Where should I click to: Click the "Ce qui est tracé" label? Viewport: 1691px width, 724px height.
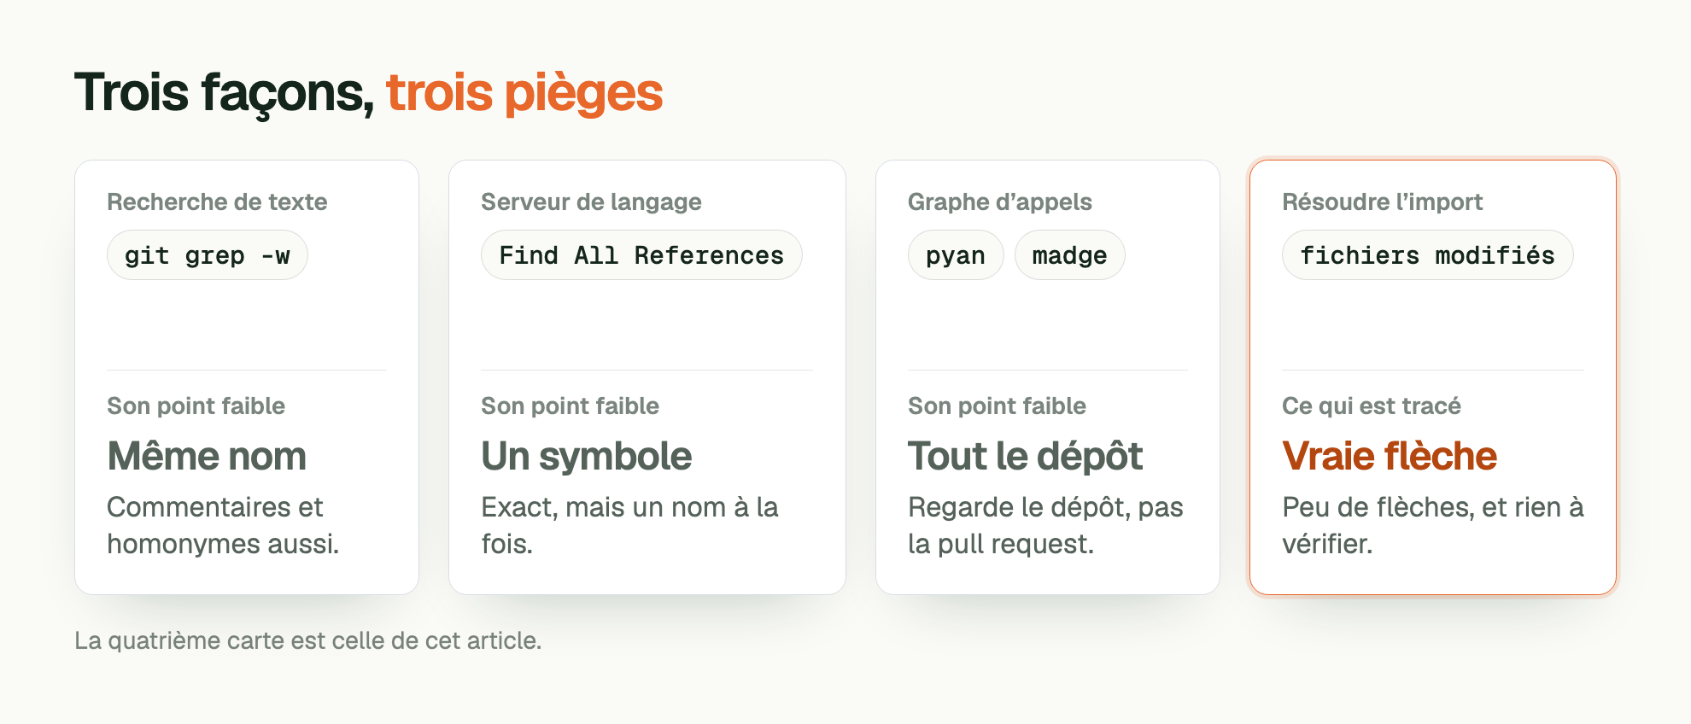1371,406
